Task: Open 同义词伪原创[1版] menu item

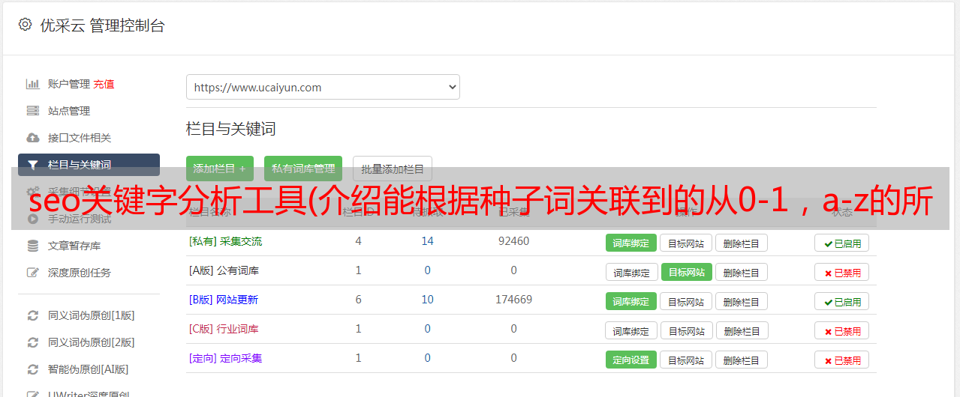Action: [x=92, y=315]
